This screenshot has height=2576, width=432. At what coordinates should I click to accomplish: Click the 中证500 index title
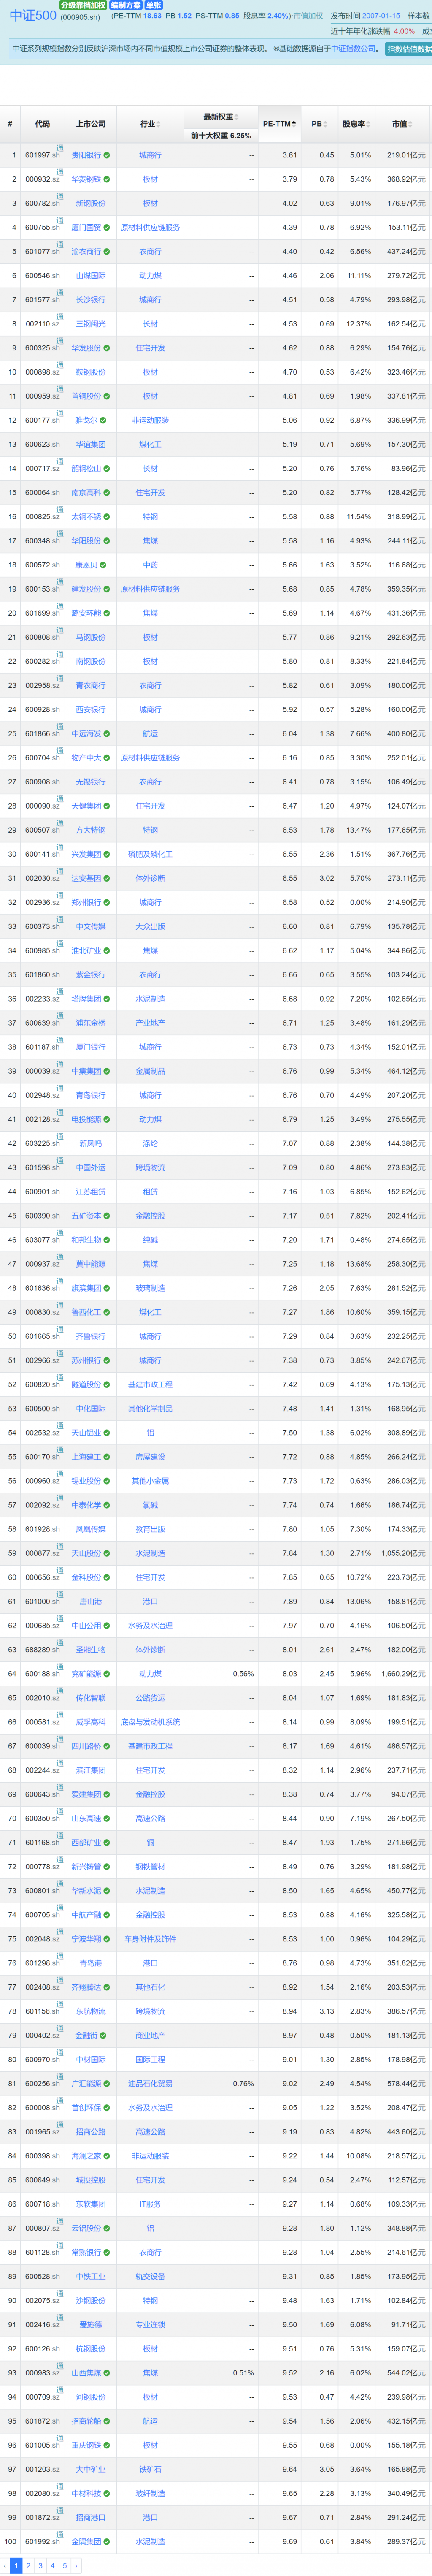(33, 15)
